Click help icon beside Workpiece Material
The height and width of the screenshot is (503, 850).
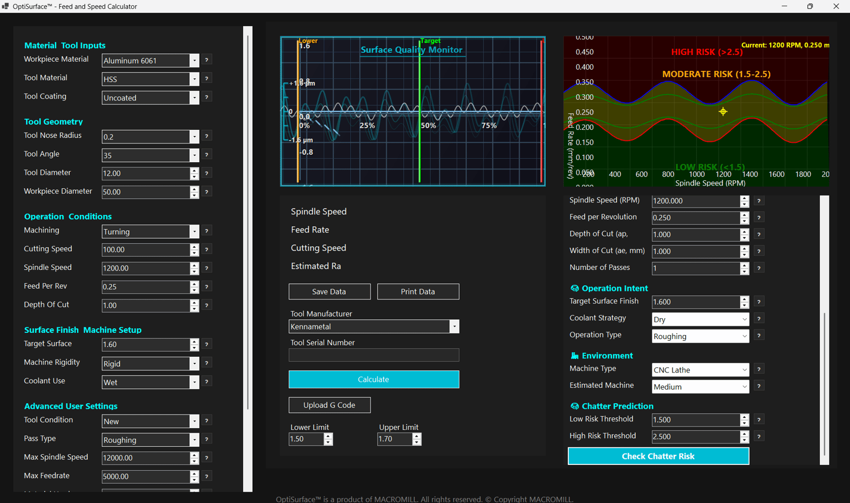tap(207, 60)
